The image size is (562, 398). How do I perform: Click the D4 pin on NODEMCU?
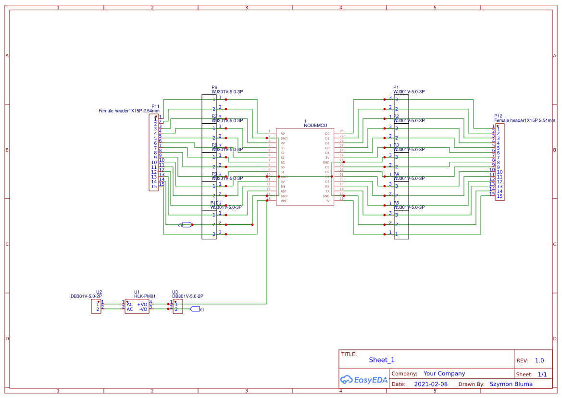327,153
